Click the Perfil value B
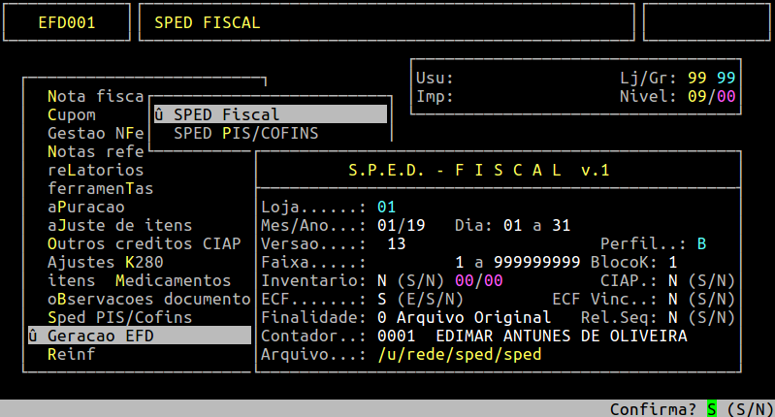This screenshot has width=775, height=417. coord(701,244)
